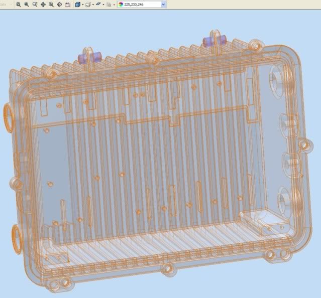This screenshot has width=321, height=298.
Task: Click the wireframe cube display style icon
Action: click(x=87, y=4)
